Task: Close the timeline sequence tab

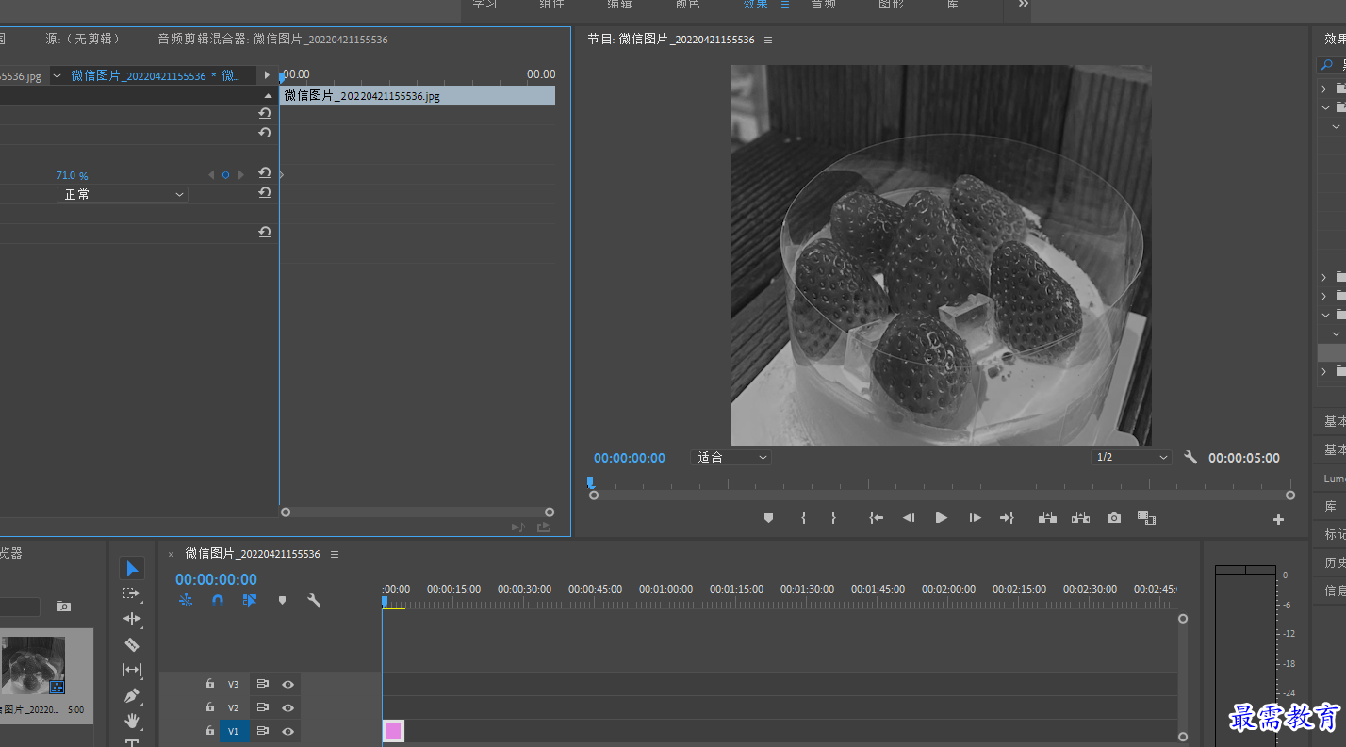Action: click(172, 554)
